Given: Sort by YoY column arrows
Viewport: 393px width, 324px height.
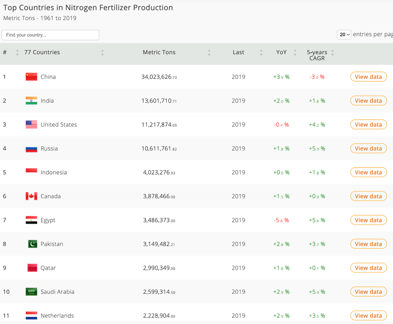Looking at the screenshot, I should (295, 52).
